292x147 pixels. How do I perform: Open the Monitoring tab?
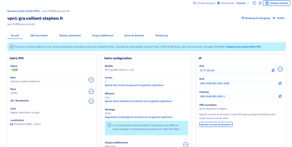click(161, 36)
